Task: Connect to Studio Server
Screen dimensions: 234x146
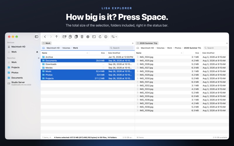Action: (x=23, y=83)
